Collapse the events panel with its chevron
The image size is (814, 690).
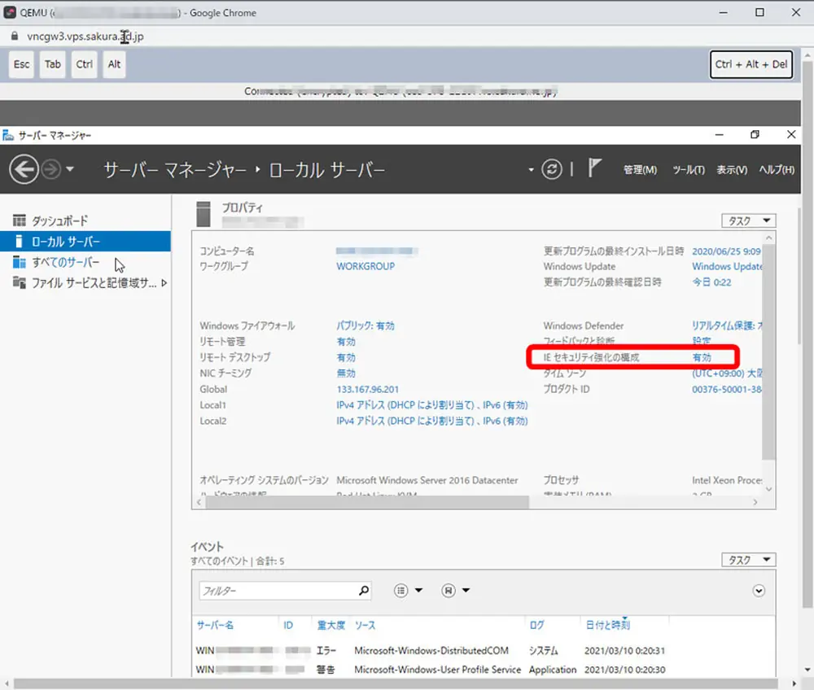pos(759,589)
